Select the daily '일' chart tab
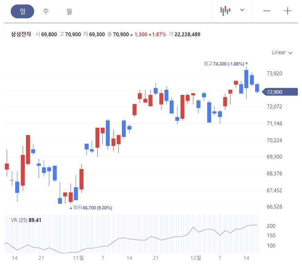Image resolution: width=302 pixels, height=264 pixels. pyautogui.click(x=22, y=11)
